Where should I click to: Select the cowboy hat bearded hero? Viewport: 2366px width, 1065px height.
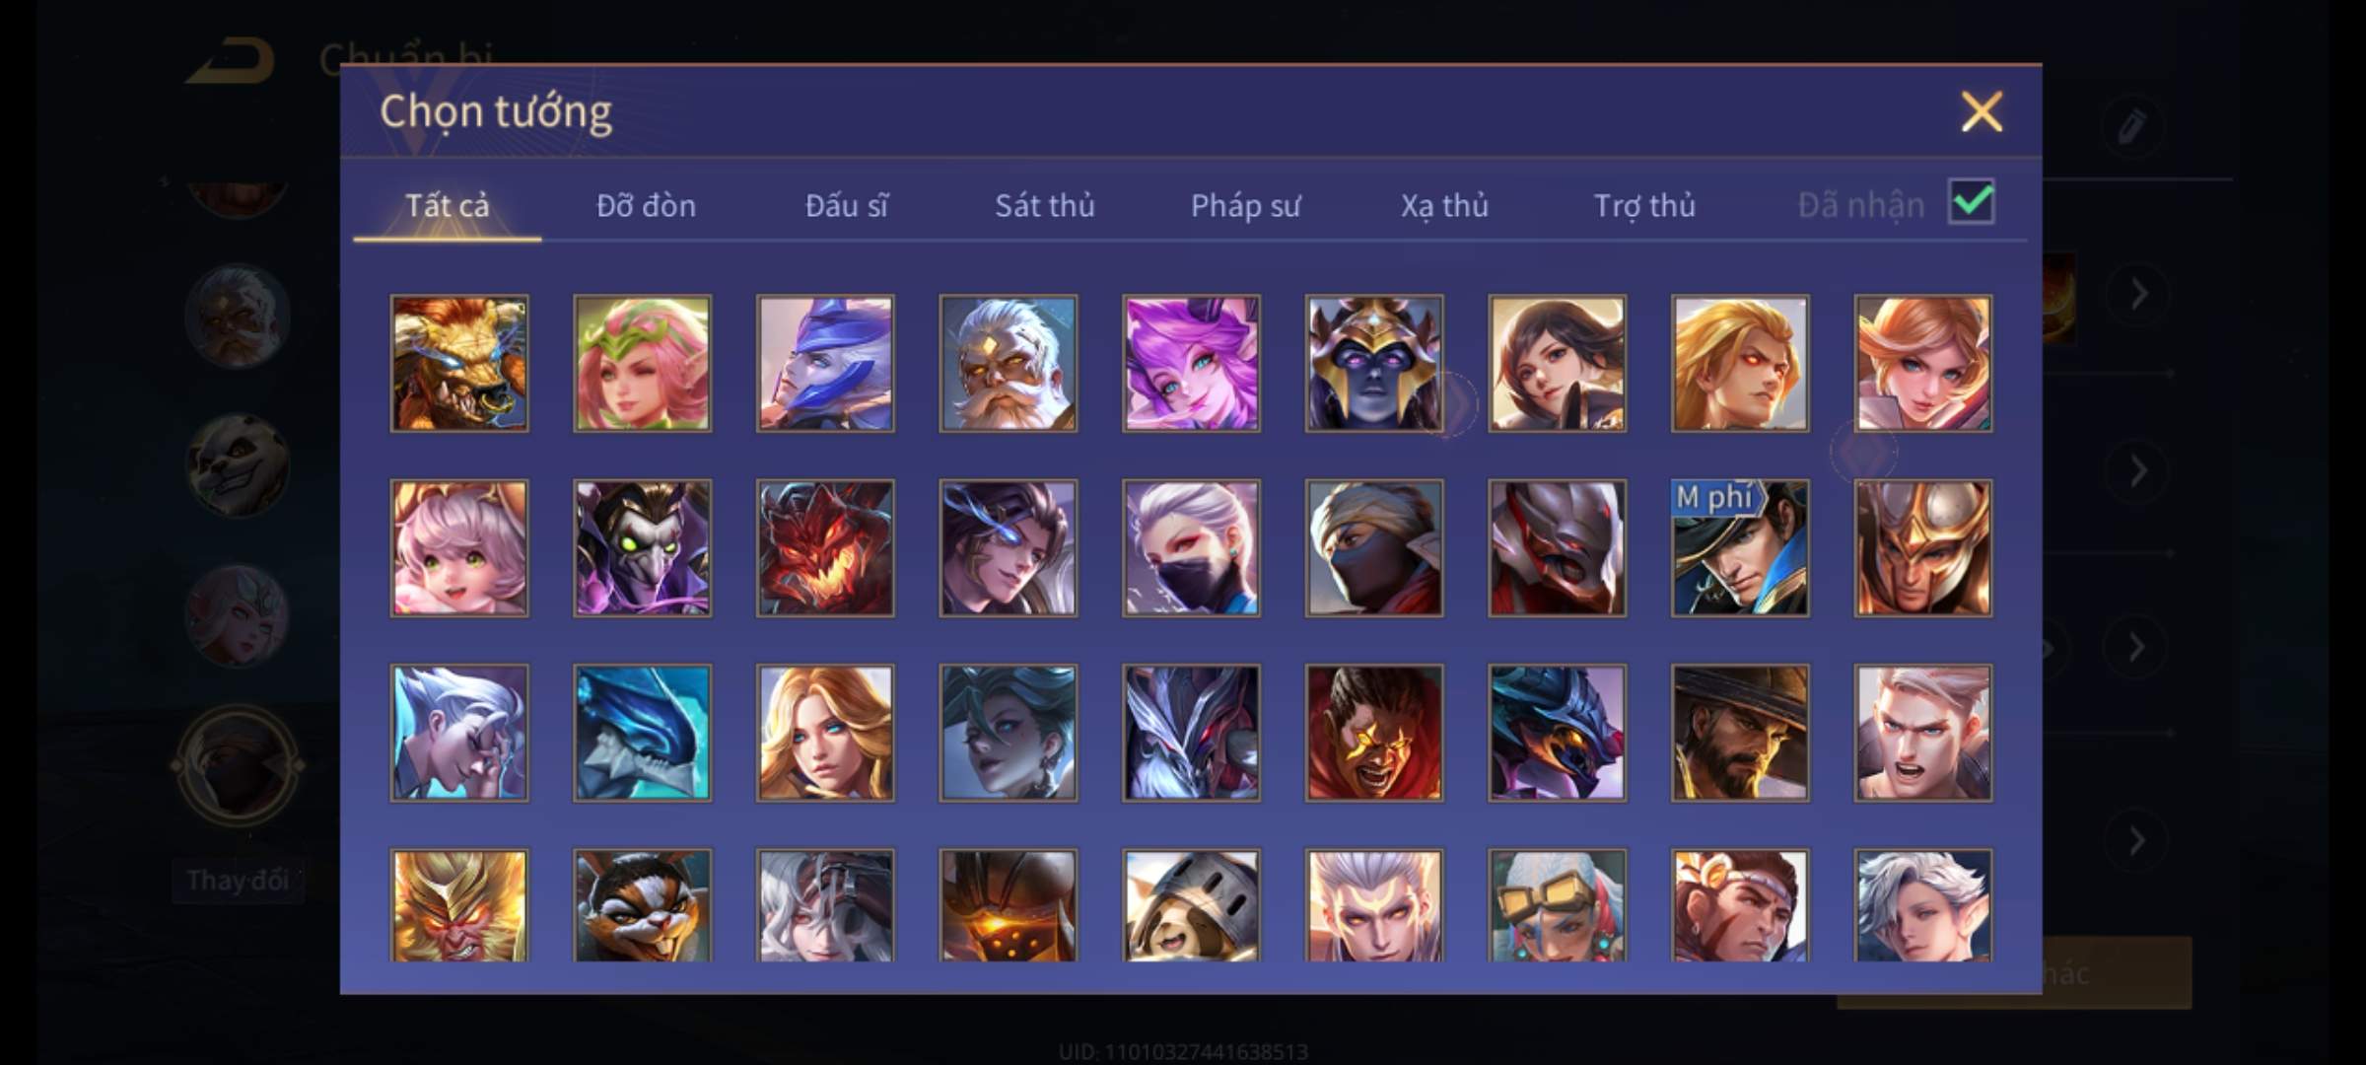pos(1740,733)
